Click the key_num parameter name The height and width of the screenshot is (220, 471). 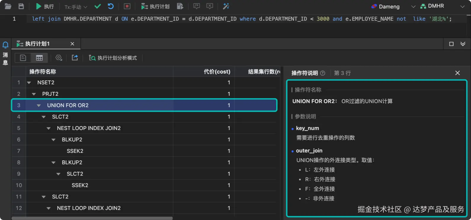[x=307, y=128]
